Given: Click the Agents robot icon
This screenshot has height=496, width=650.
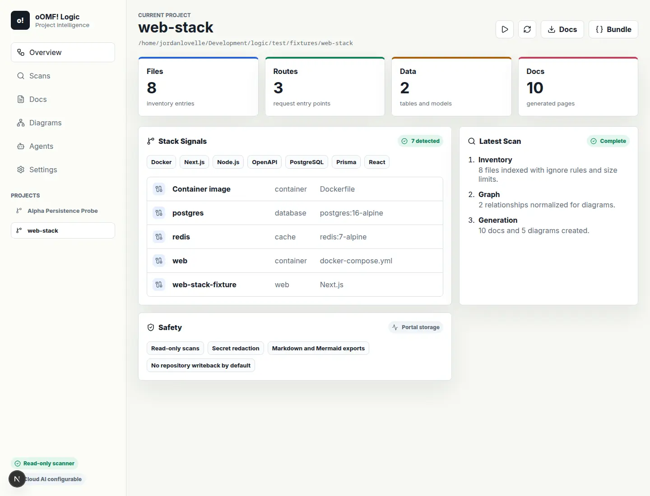Looking at the screenshot, I should (21, 146).
